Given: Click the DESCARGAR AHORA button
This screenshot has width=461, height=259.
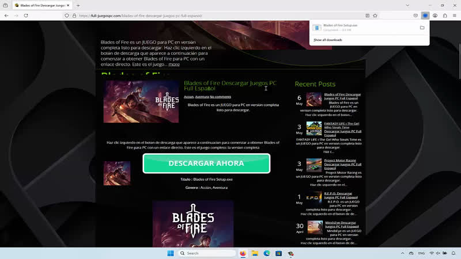Looking at the screenshot, I should pos(206,163).
